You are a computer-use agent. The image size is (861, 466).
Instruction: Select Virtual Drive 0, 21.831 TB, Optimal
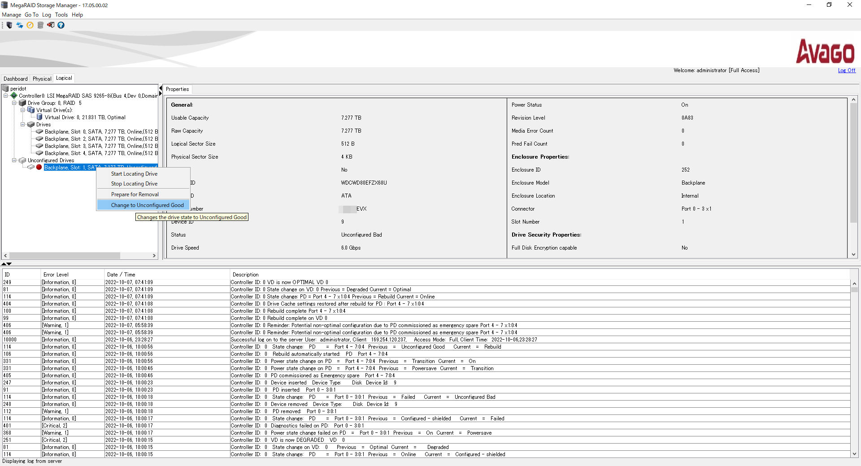click(x=85, y=117)
